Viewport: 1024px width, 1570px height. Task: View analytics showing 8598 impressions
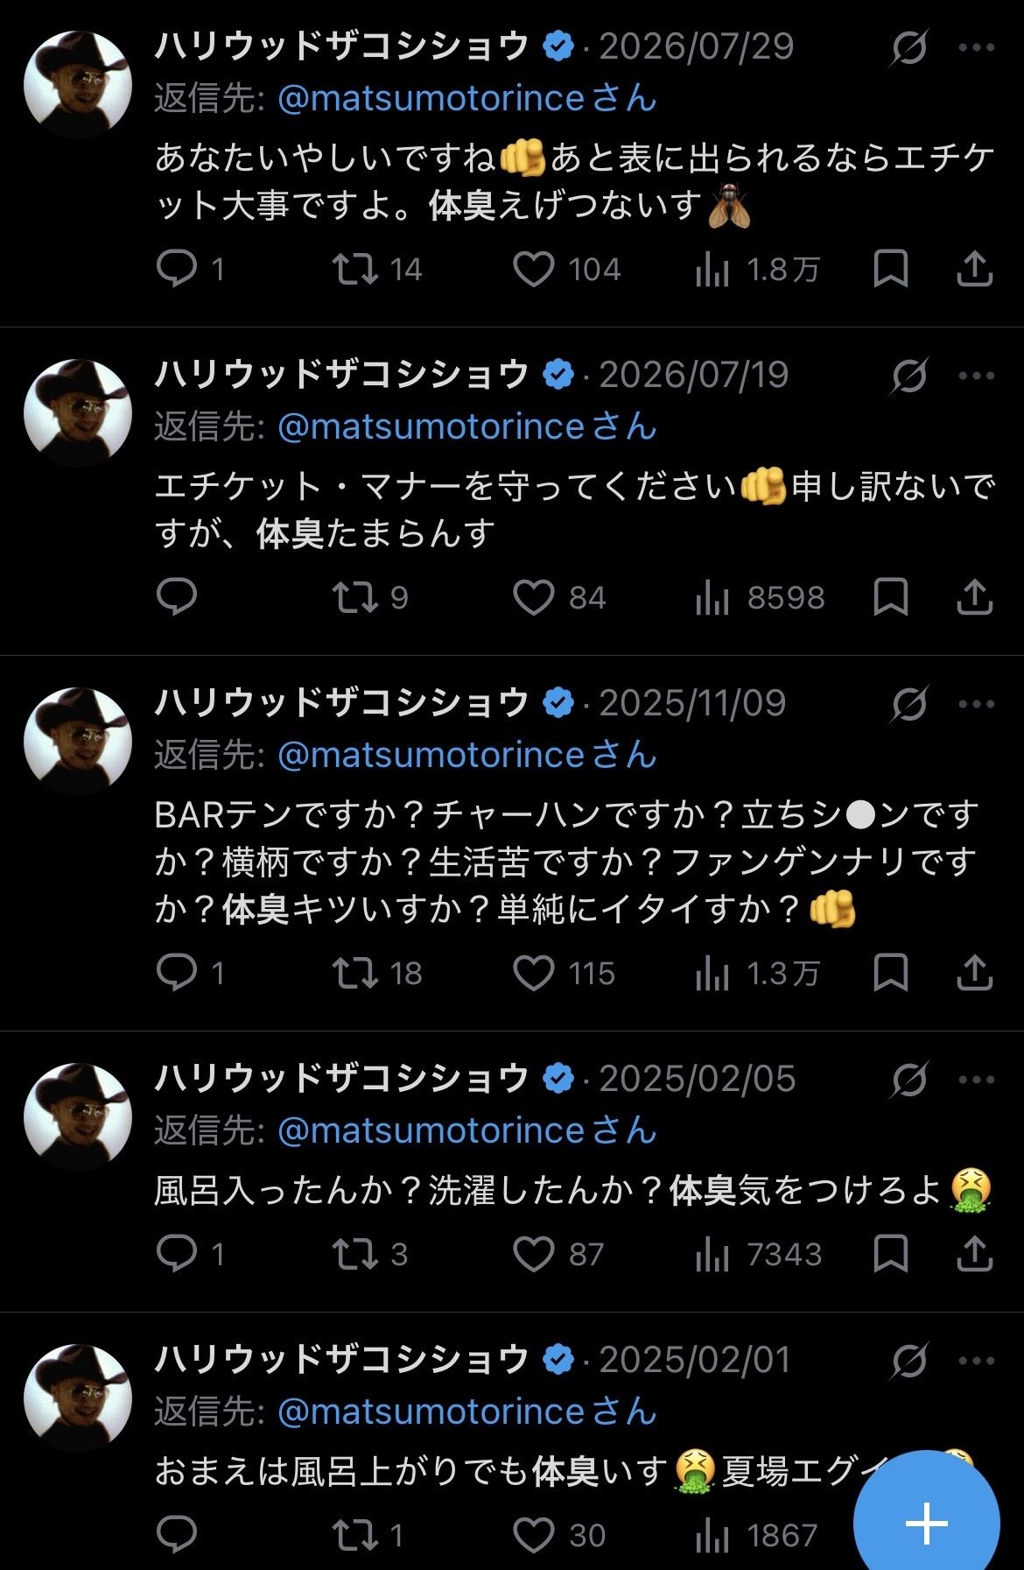[760, 597]
